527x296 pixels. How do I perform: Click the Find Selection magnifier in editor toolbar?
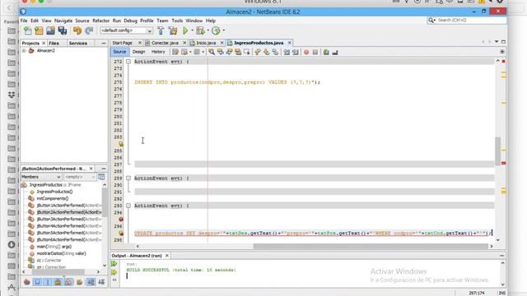[x=212, y=52]
